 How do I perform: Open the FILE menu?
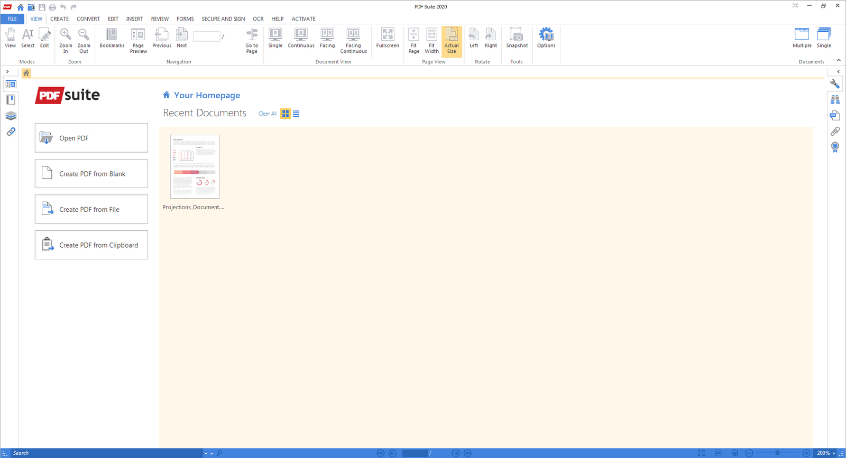click(12, 18)
